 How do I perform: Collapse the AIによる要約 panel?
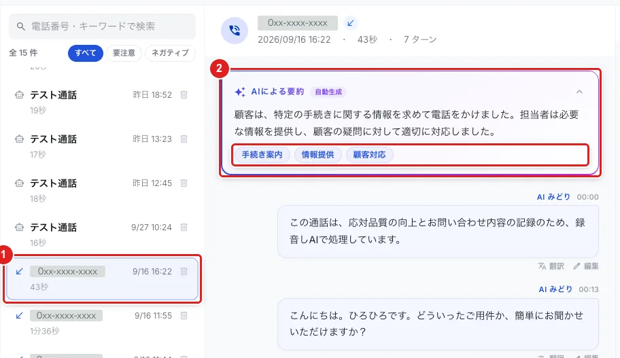[579, 92]
